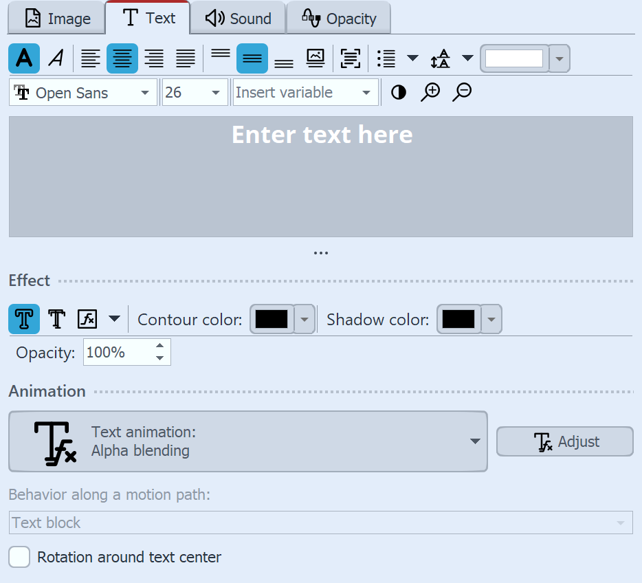The width and height of the screenshot is (642, 583).
Task: Select the zoom in magnifier icon
Action: 430,91
